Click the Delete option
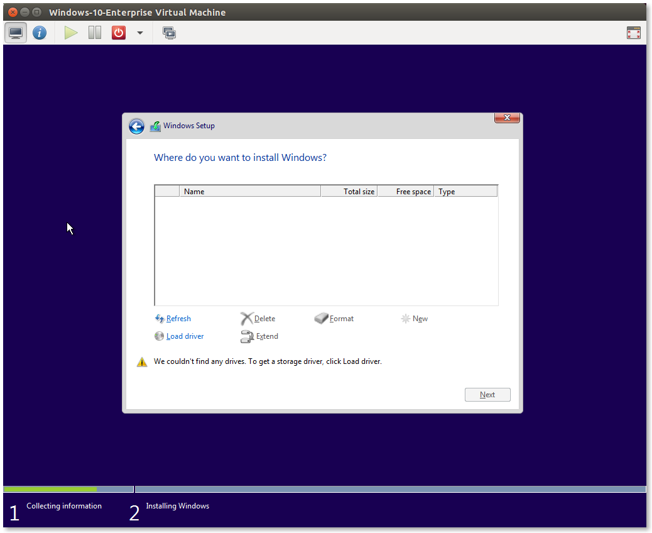The width and height of the screenshot is (652, 533). pos(264,319)
